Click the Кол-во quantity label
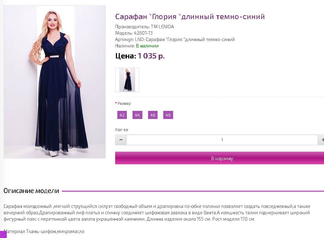324x238 pixels. (122, 130)
